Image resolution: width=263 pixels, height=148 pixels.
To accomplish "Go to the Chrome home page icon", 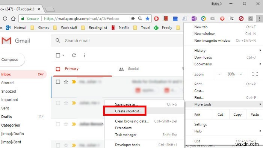I will (13, 18).
